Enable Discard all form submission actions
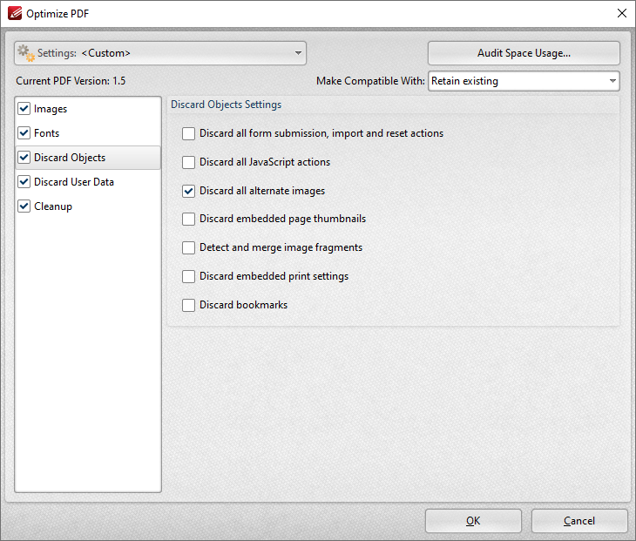Viewport: 636px width, 541px height. pyautogui.click(x=188, y=134)
